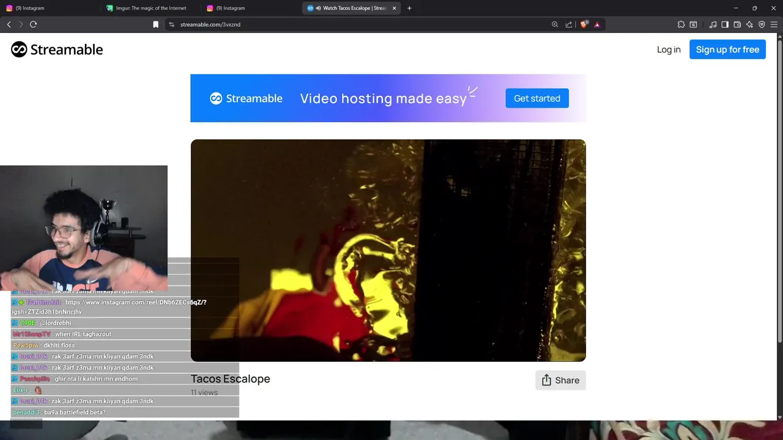Click the Log in link
The image size is (783, 440).
click(x=669, y=50)
